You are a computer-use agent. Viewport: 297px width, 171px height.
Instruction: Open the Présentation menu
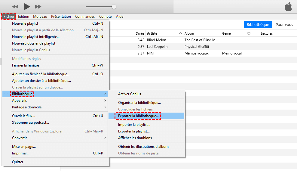(x=61, y=17)
